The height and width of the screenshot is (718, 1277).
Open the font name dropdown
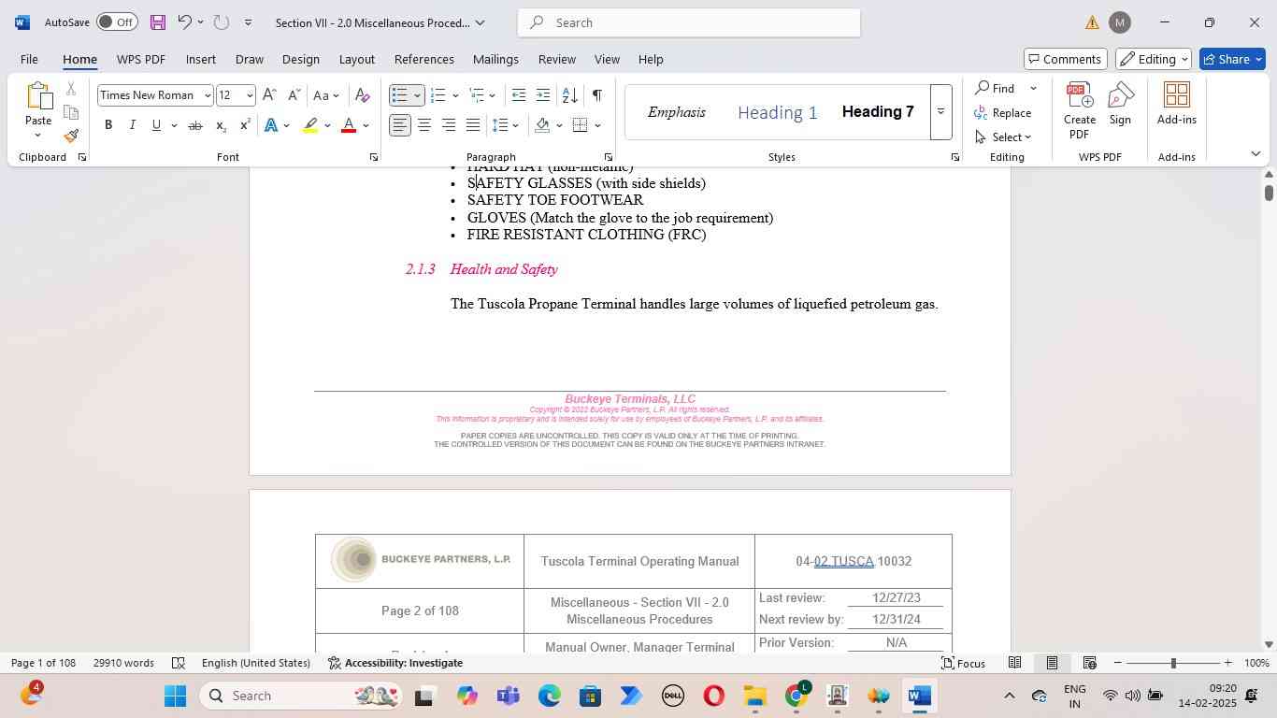(x=208, y=95)
